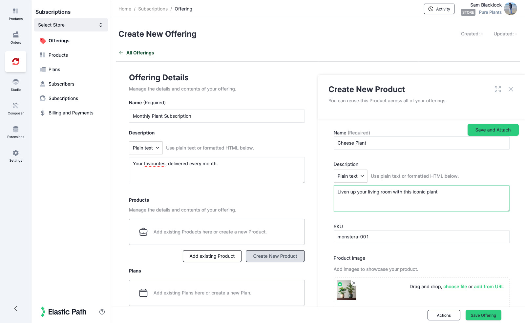Click the help question mark icon

click(x=102, y=312)
